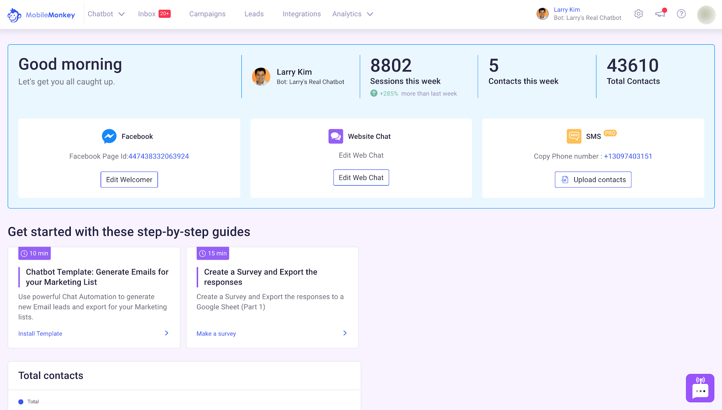The height and width of the screenshot is (410, 722).
Task: Click the Inbox 20+ notification badge
Action: pos(165,14)
